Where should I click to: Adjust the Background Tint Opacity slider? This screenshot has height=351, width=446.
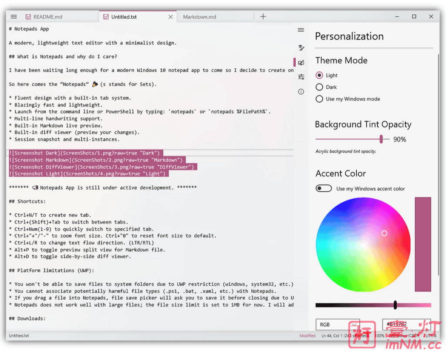coord(382,139)
